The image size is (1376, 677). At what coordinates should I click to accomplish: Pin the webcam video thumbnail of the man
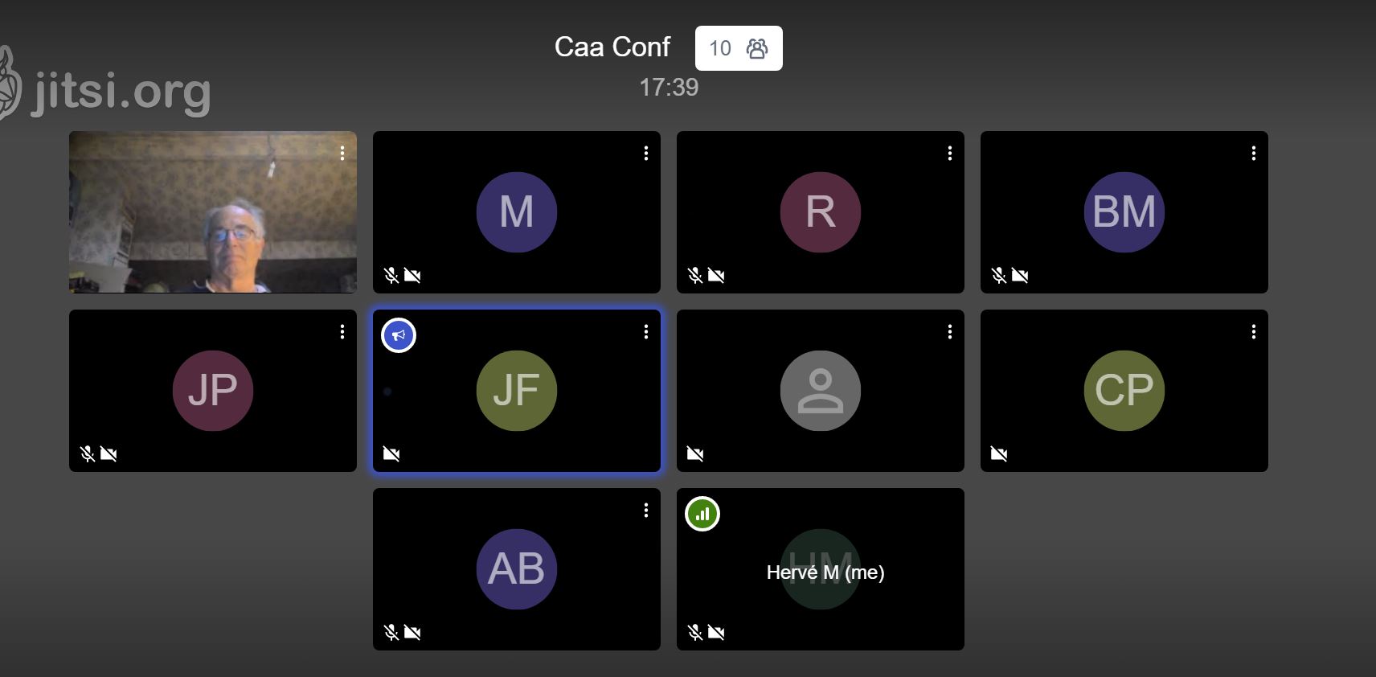pyautogui.click(x=213, y=212)
